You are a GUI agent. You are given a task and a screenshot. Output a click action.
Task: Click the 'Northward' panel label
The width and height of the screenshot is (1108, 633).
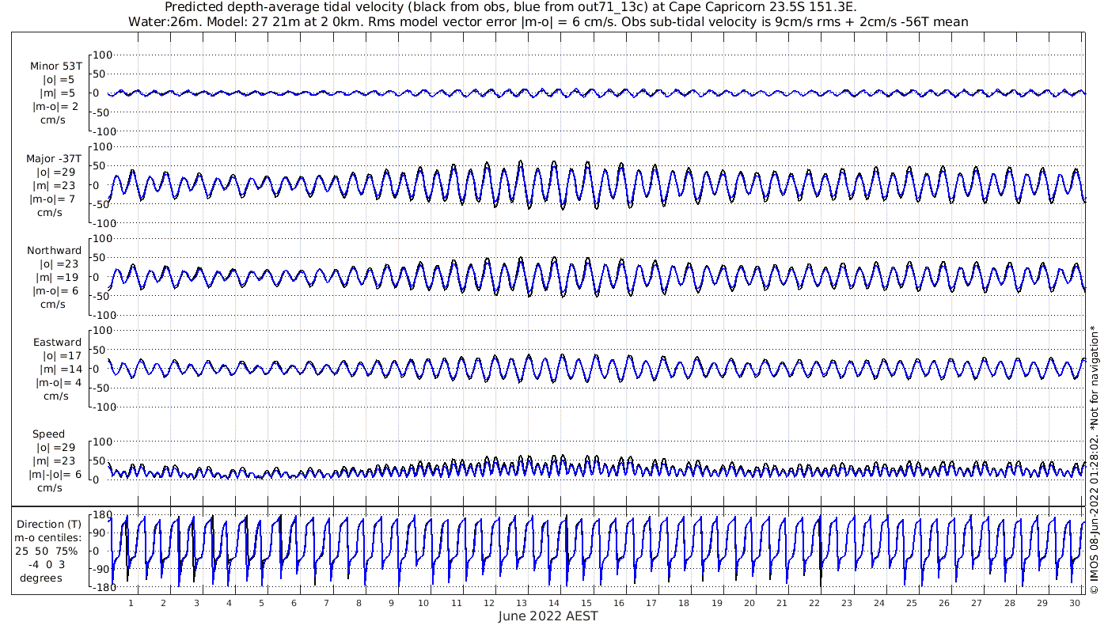(x=54, y=250)
